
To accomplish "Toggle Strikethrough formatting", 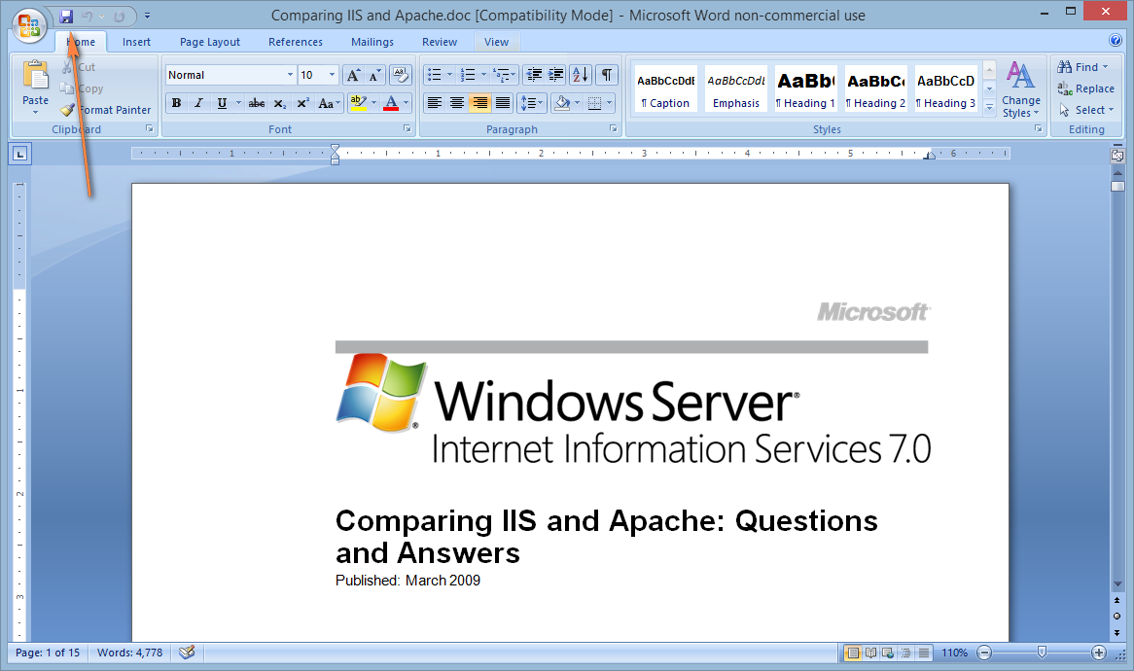I will [257, 103].
